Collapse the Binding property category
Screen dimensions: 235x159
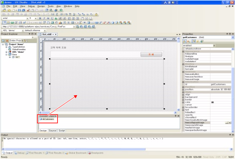pos(183,64)
